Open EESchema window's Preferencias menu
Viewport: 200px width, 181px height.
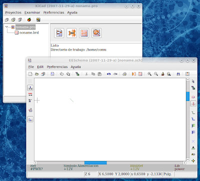tap(57, 67)
